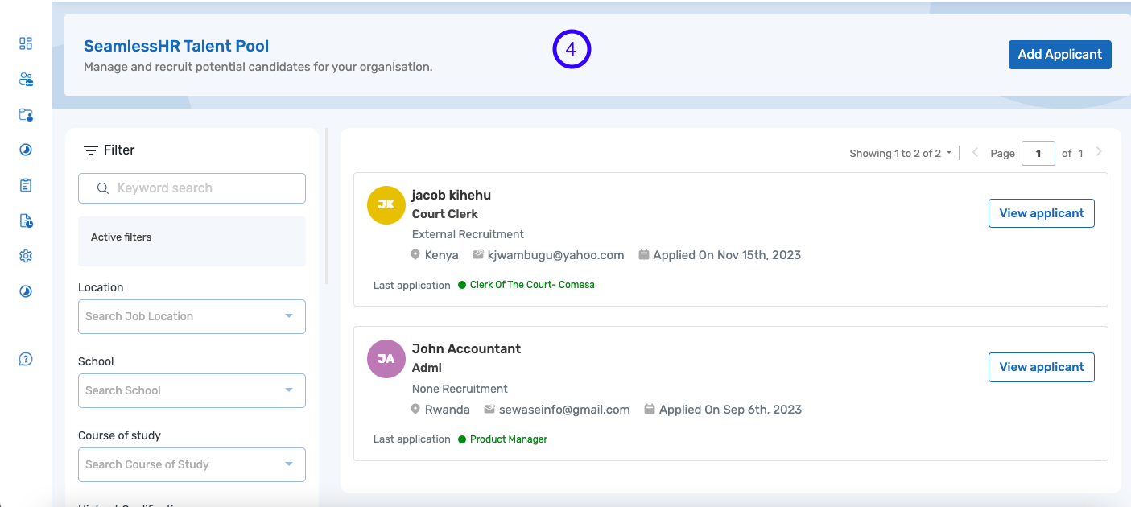
Task: Click envelope icon beside sewaseinfo@gmail.com
Action: [x=489, y=410]
